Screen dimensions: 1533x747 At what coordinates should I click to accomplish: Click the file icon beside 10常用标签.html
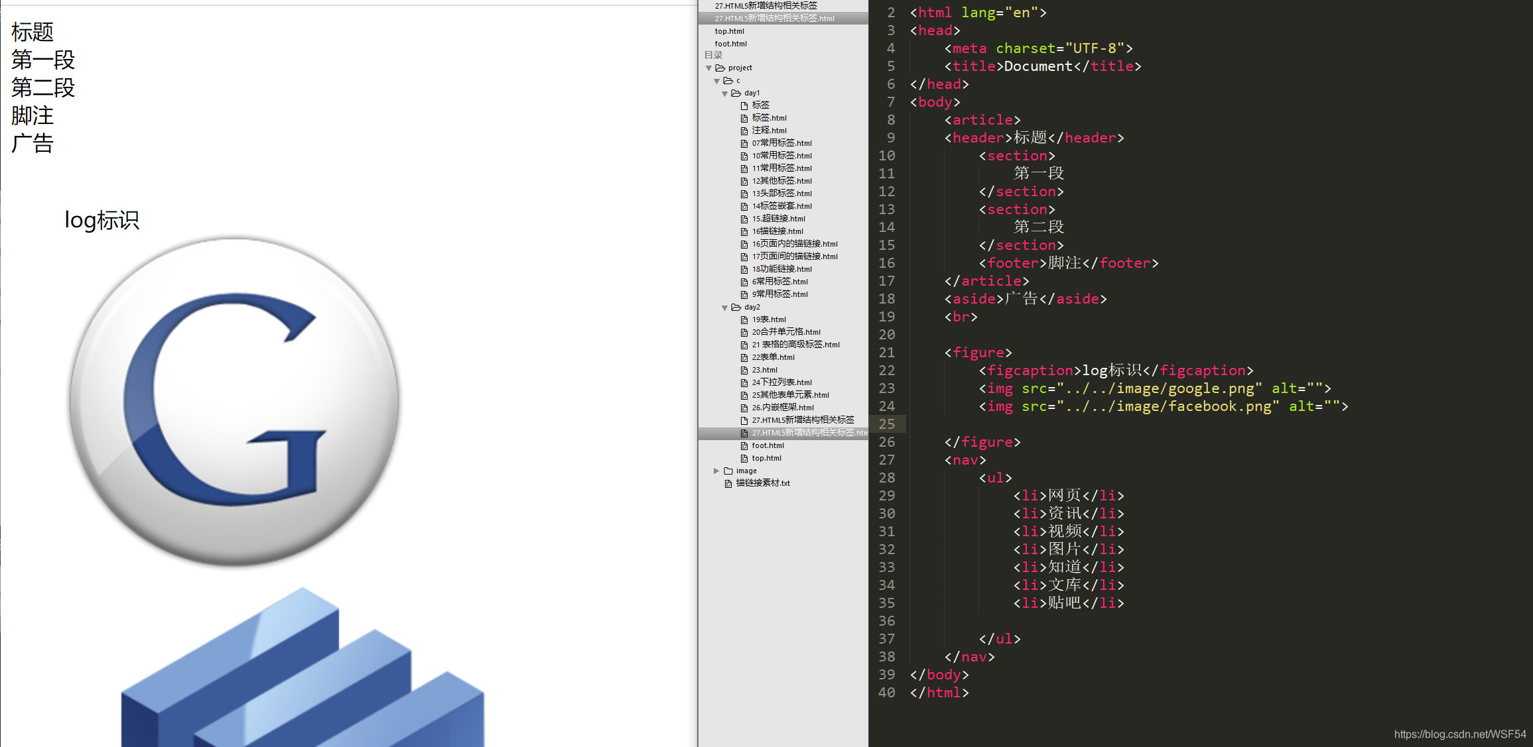click(x=744, y=156)
